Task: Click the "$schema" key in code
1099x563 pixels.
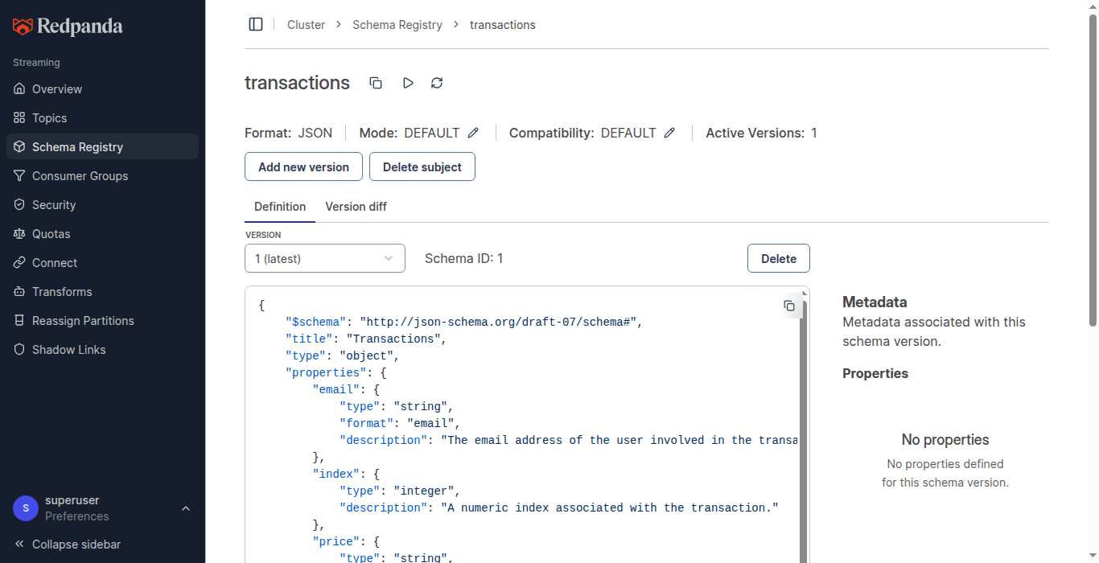Action: click(316, 322)
